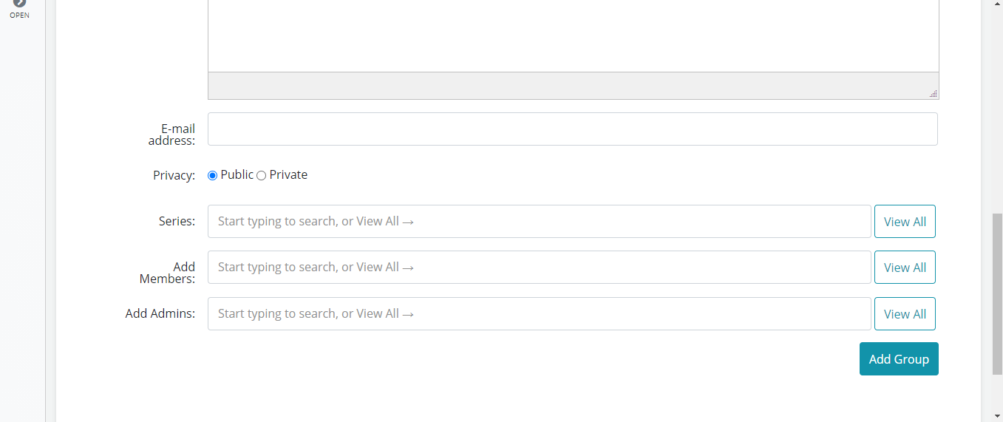Screen dimensions: 1003x422
Task: Click the Add Members search field
Action: [540, 267]
